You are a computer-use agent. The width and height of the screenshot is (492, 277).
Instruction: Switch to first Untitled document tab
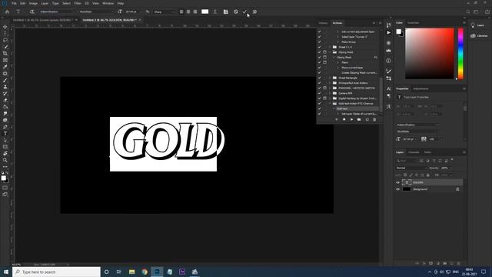[42, 20]
